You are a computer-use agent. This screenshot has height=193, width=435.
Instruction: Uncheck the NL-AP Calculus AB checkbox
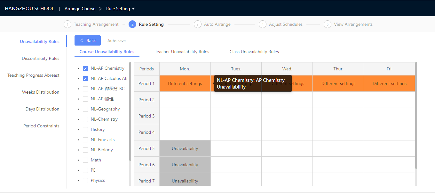[x=85, y=79]
